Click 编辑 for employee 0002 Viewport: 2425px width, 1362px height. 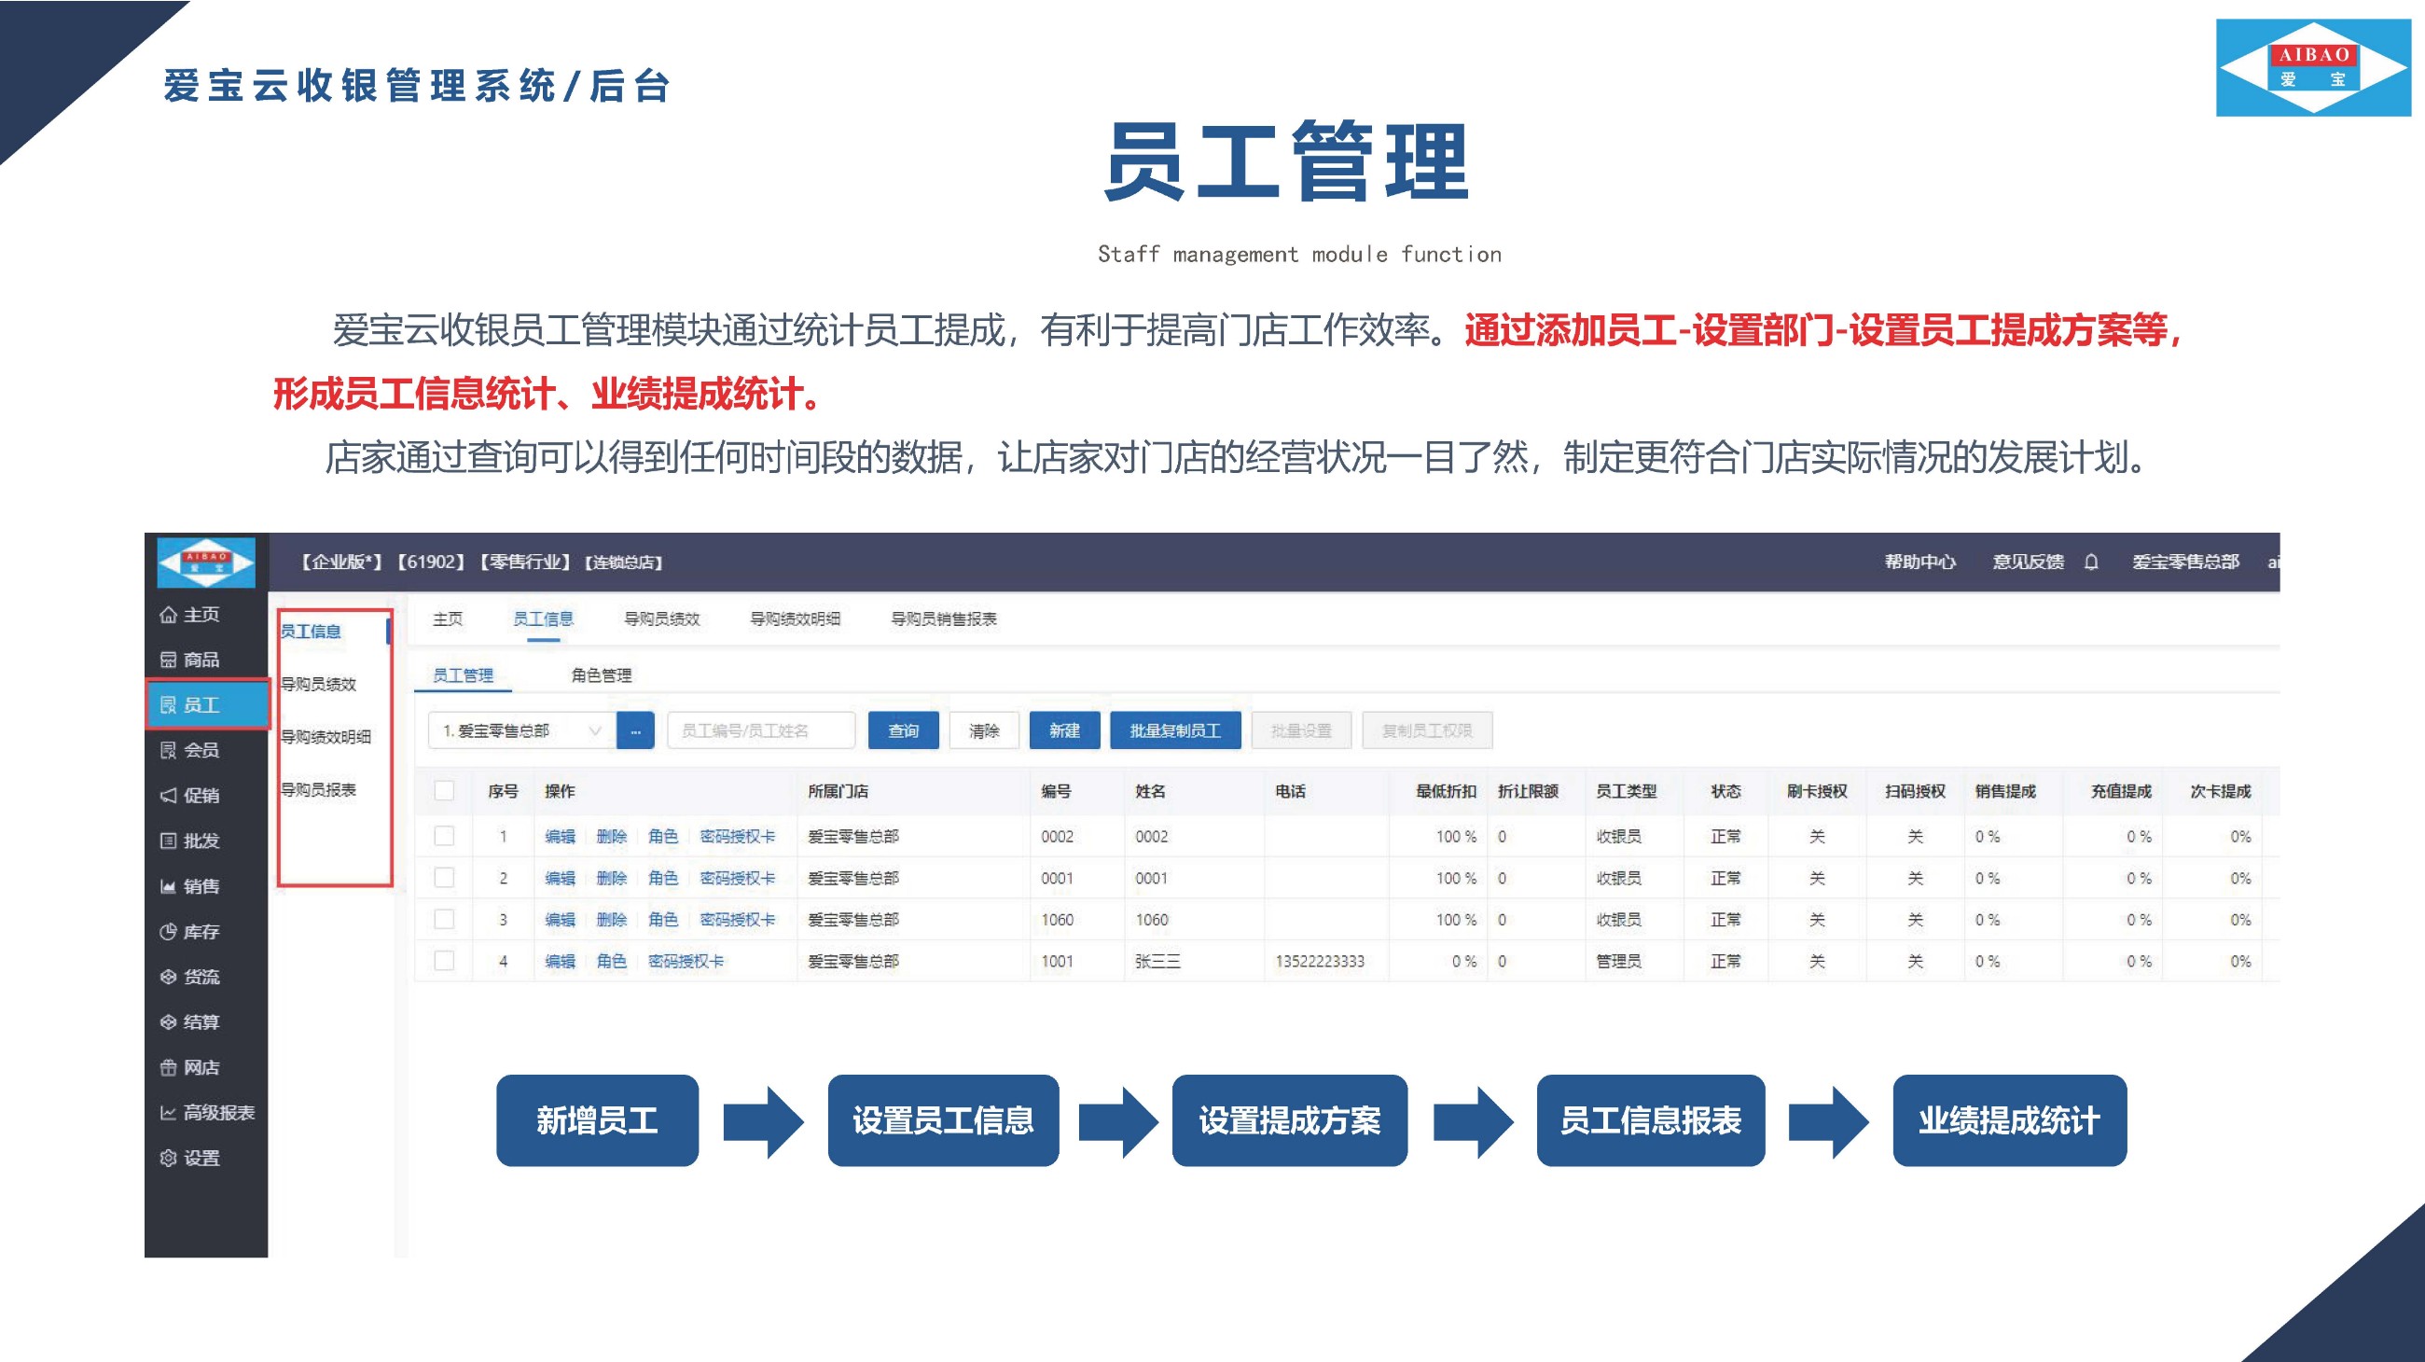[x=561, y=836]
